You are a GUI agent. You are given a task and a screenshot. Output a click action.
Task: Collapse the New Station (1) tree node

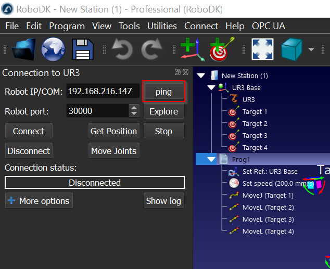point(201,75)
